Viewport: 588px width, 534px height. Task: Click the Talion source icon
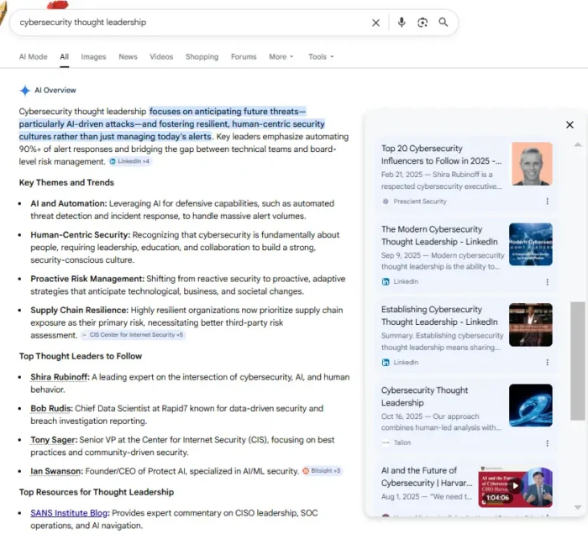point(386,443)
